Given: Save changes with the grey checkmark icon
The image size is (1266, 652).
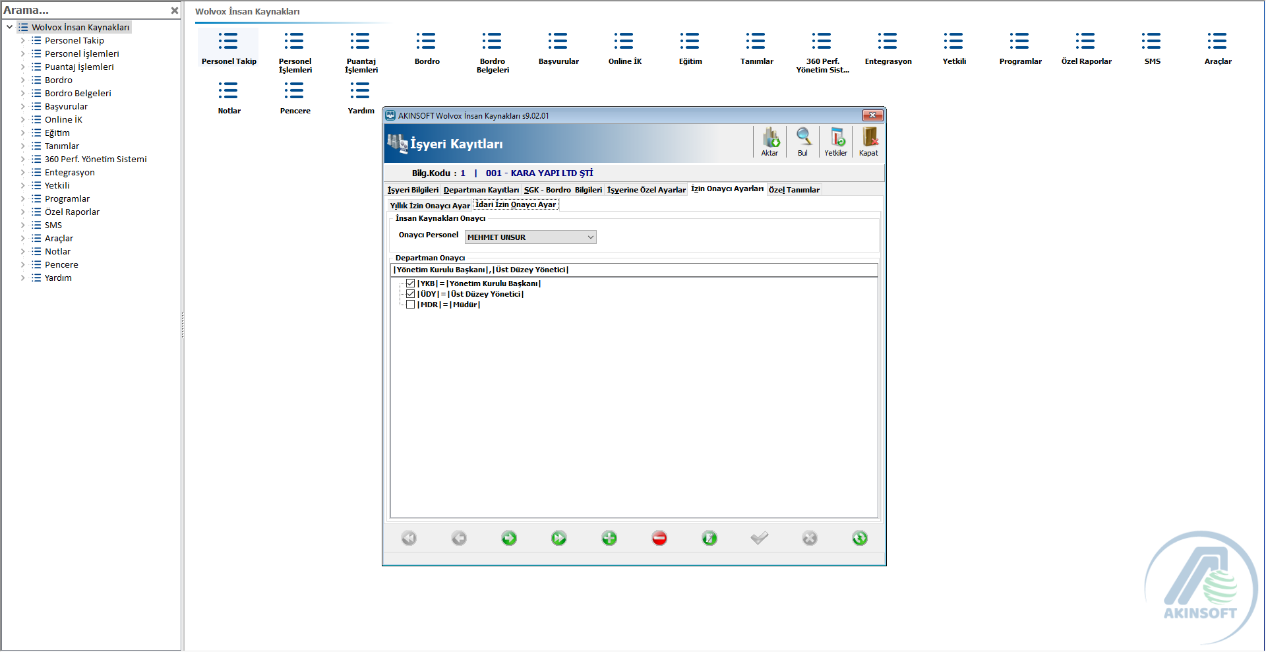Looking at the screenshot, I should tap(759, 538).
